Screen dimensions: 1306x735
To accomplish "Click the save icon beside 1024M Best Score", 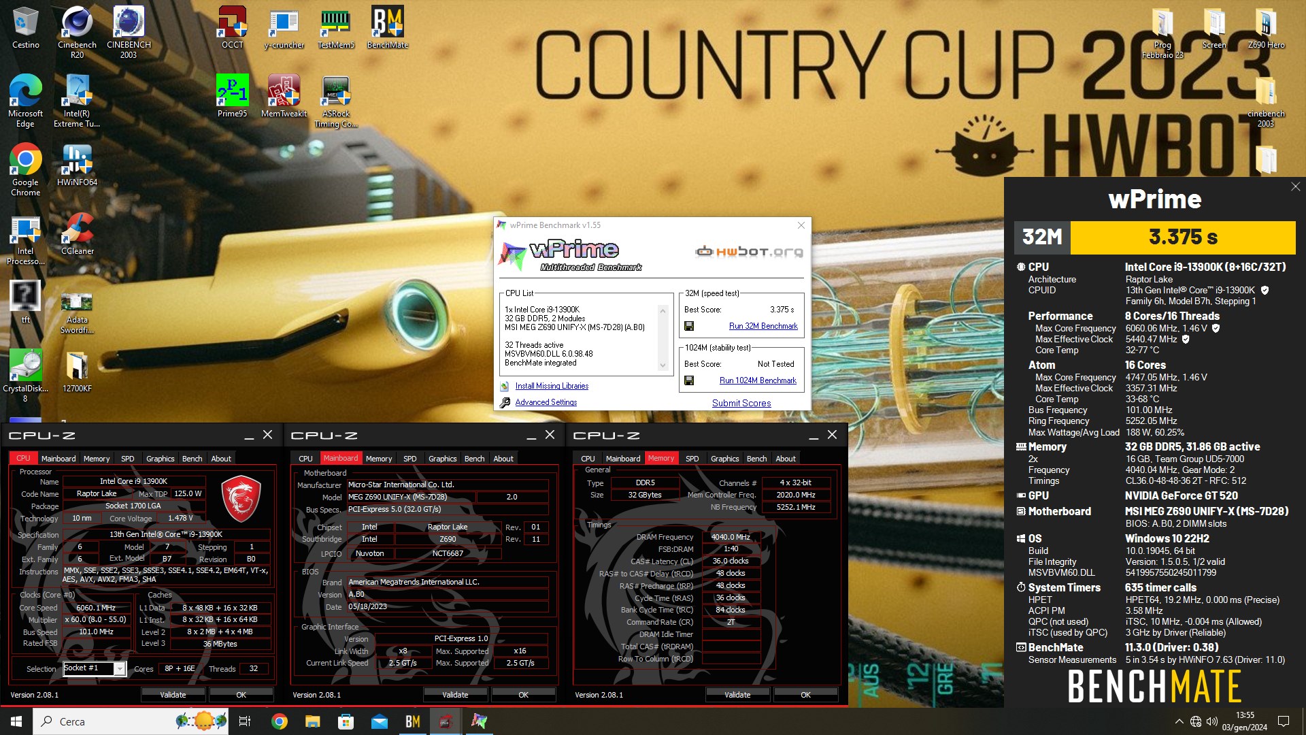I will [689, 380].
